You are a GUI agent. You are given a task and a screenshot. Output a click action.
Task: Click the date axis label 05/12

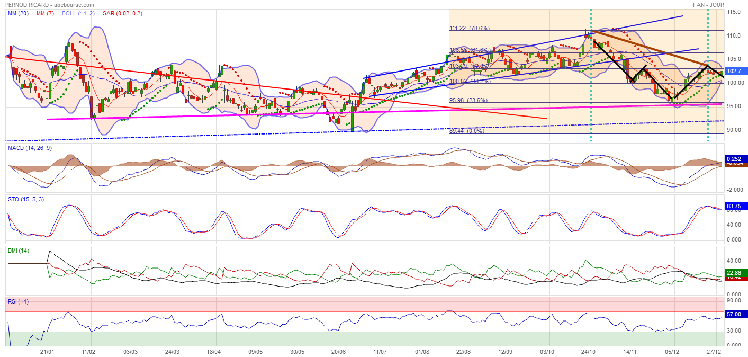pos(672,351)
